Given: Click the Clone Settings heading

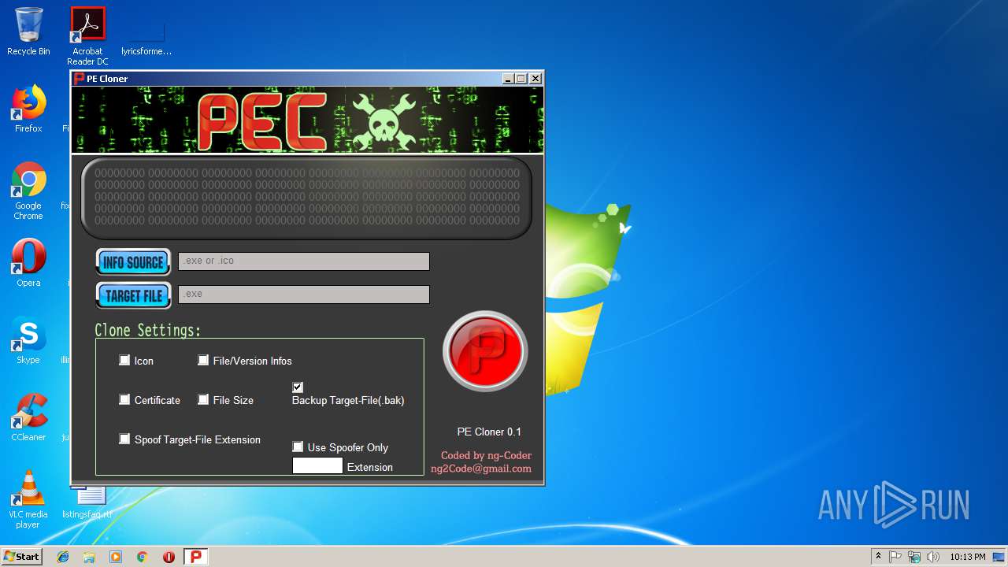Looking at the screenshot, I should click(x=148, y=330).
